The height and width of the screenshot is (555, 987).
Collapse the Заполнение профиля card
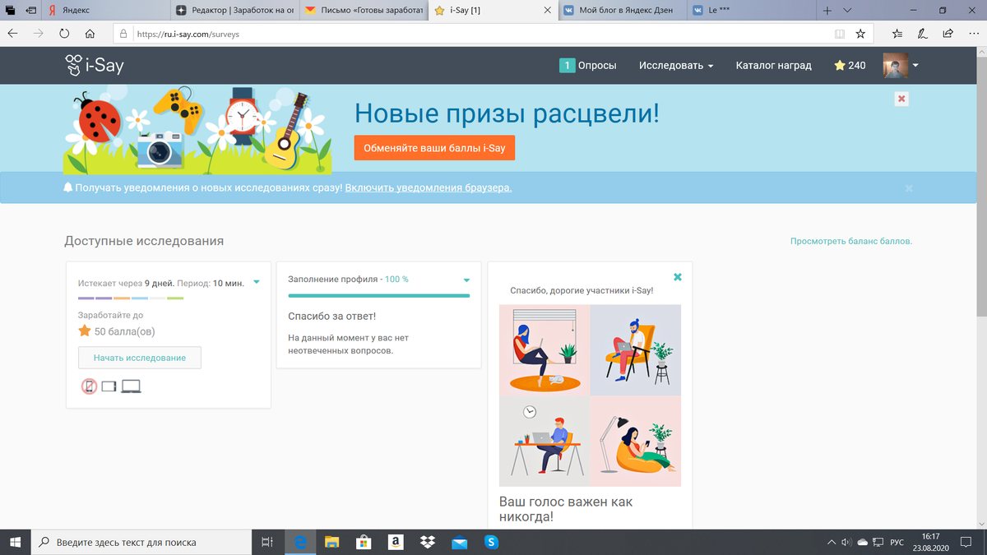(466, 280)
